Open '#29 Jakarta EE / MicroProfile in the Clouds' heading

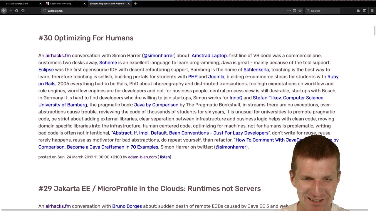coord(150,188)
